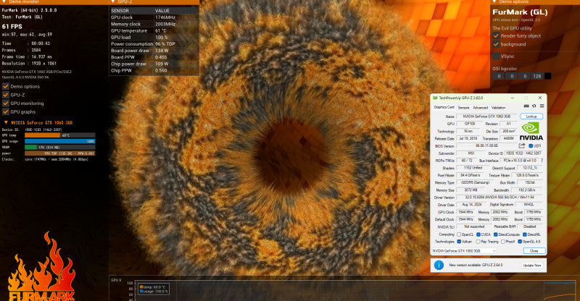
Task: Click the Board power draw sensor row
Action: click(x=154, y=51)
